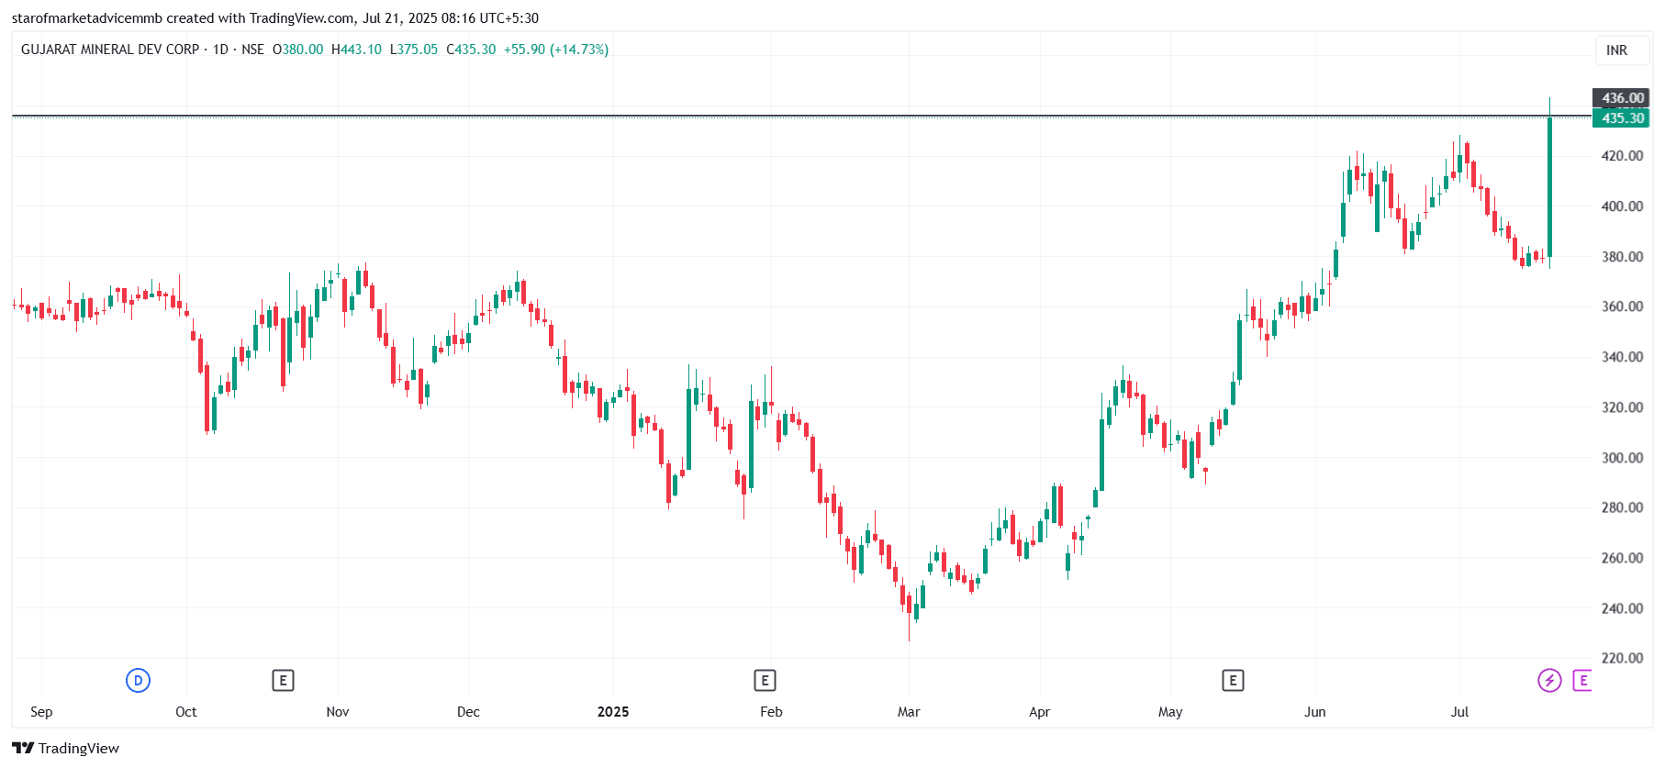Click the high value H443.10
This screenshot has width=1665, height=768.
click(356, 50)
